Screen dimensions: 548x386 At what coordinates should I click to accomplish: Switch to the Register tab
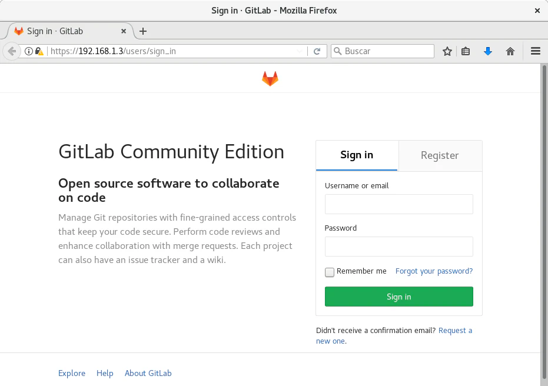pos(440,155)
